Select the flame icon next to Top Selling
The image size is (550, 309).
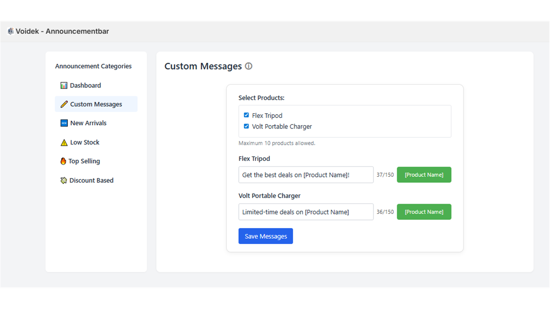pos(64,161)
